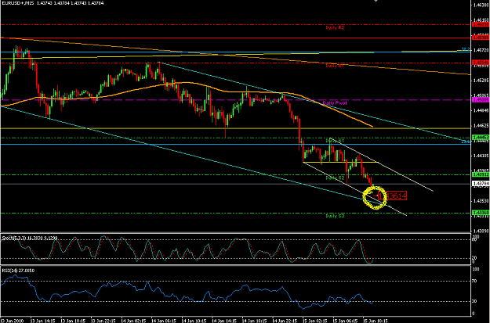Click the 70 level on RSI scale

[x=474, y=282]
